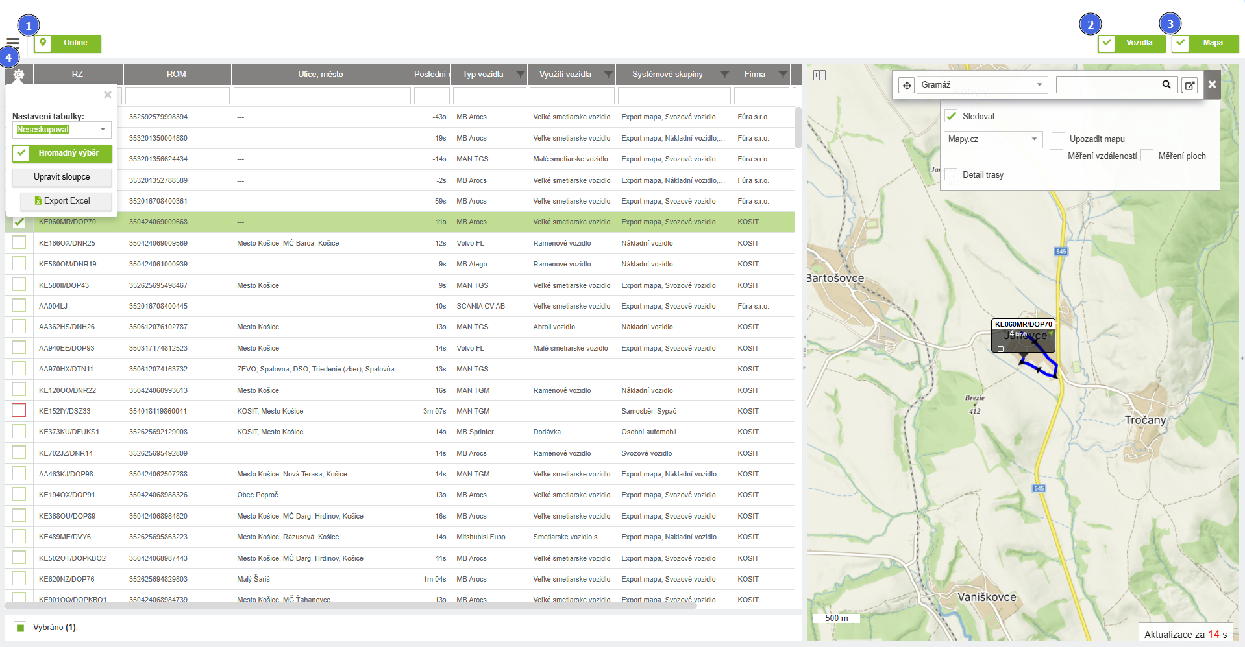Open the Neseskupovat grouping dropdown
This screenshot has width=1245, height=647.
(62, 130)
